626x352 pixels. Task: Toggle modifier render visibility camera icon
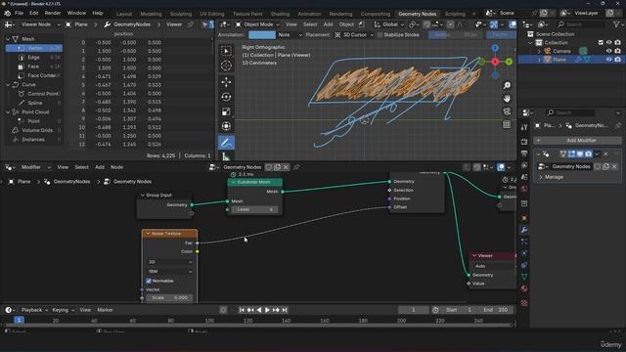589,154
